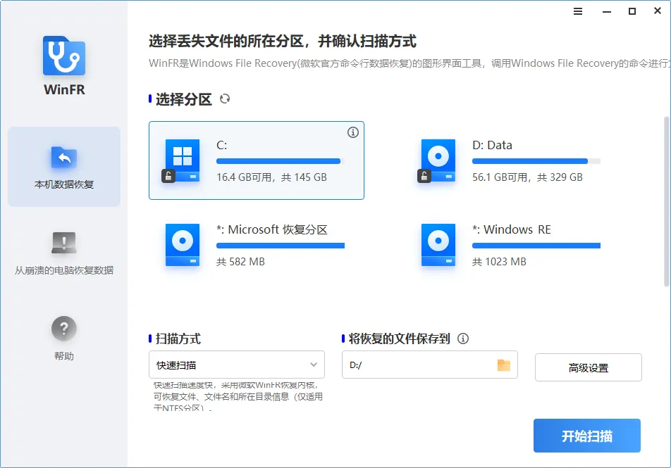View info for the C: partition
Screen dimensions: 671x468
(x=352, y=132)
